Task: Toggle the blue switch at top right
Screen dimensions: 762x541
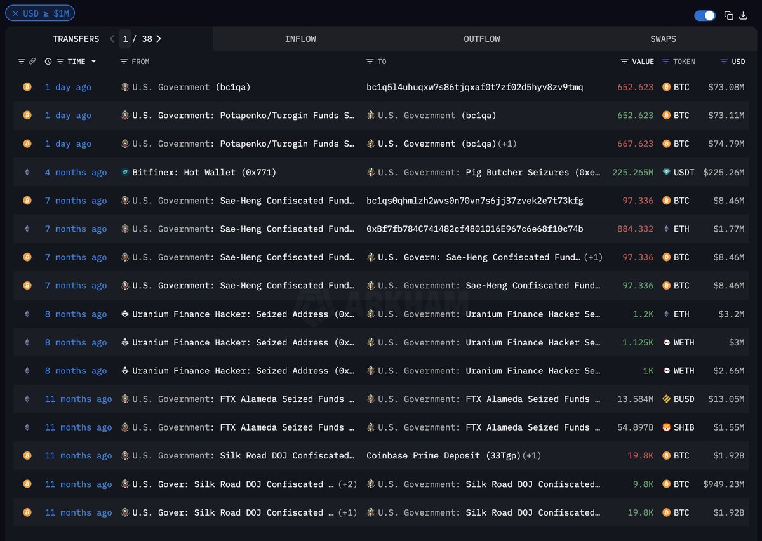Action: (705, 15)
